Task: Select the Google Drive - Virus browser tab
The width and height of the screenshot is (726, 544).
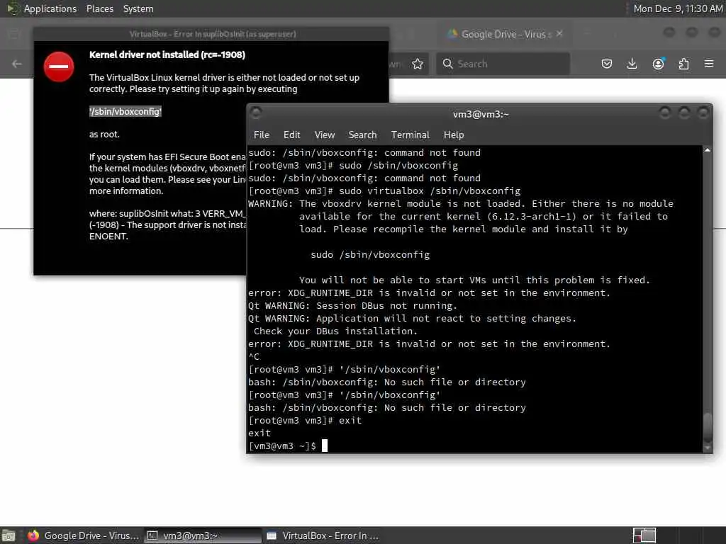Action: 503,34
